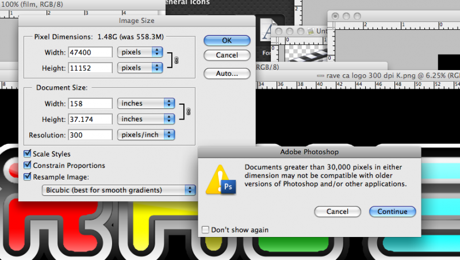
Task: Open the pixels/inch resolution unit dropdown
Action: tap(146, 135)
